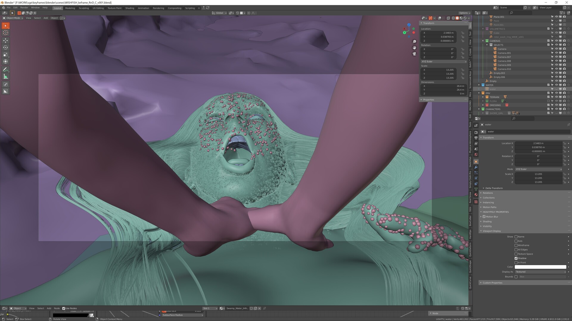
Task: Choose the Annotate tool
Action: [5, 70]
